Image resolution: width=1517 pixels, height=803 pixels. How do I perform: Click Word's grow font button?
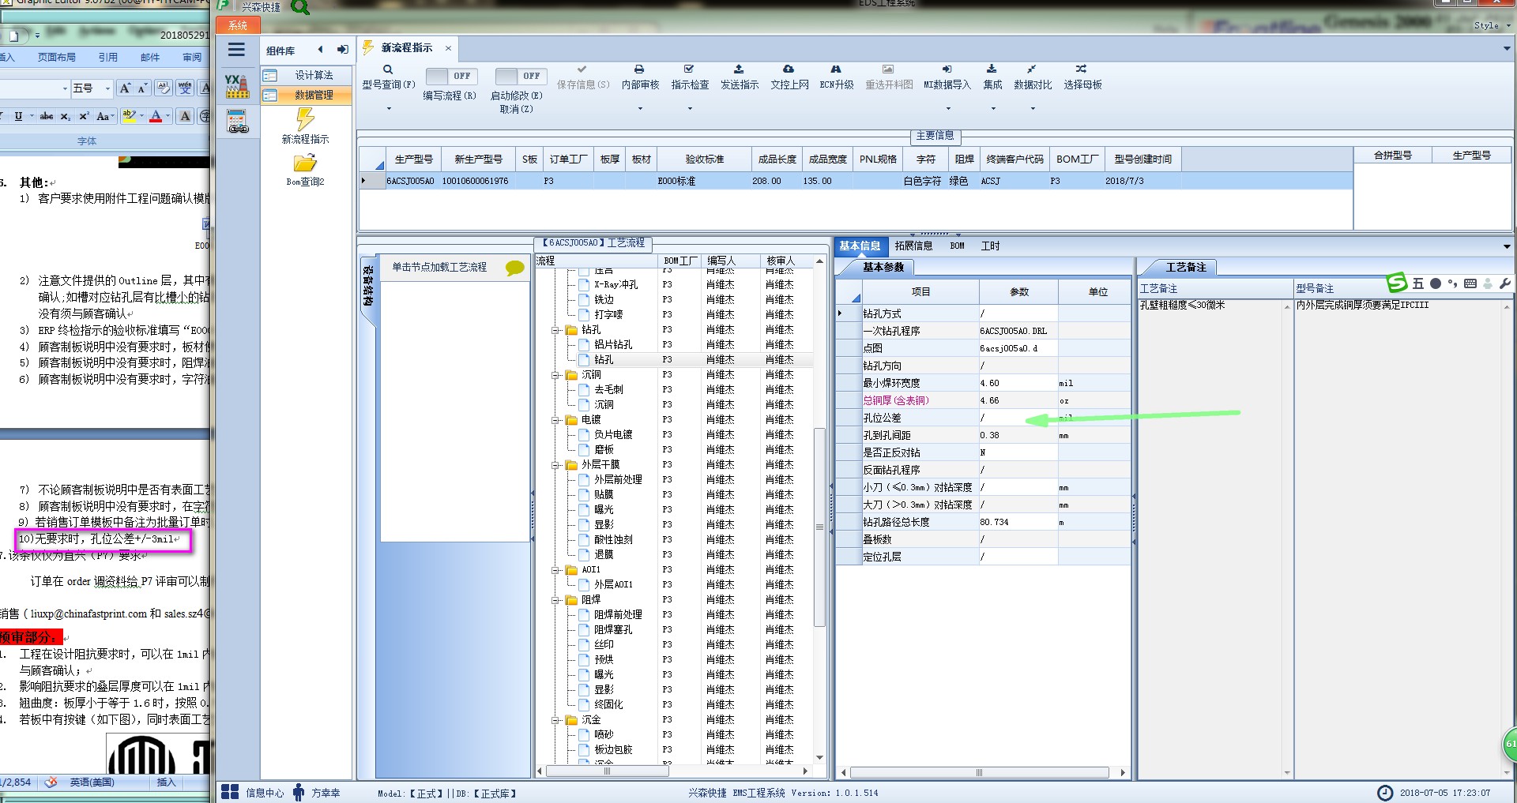[x=125, y=88]
